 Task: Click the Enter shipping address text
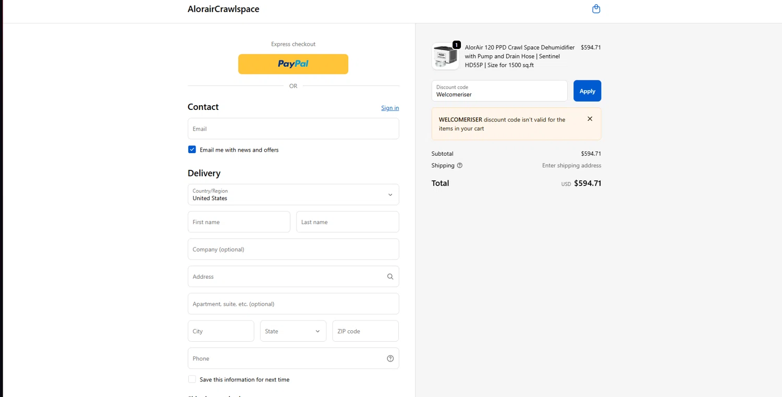click(x=571, y=166)
